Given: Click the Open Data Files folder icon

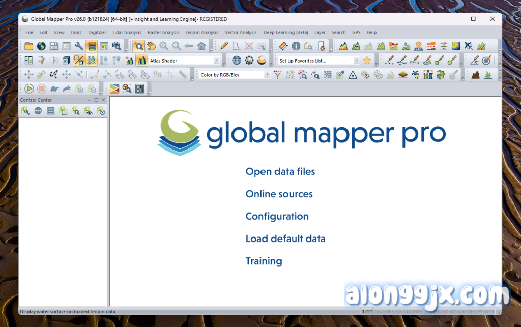Looking at the screenshot, I should point(28,46).
